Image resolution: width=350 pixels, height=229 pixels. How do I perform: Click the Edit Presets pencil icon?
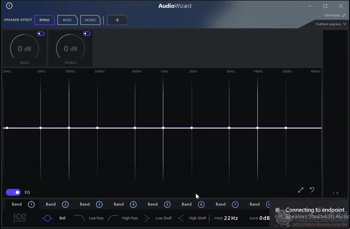(344, 15)
